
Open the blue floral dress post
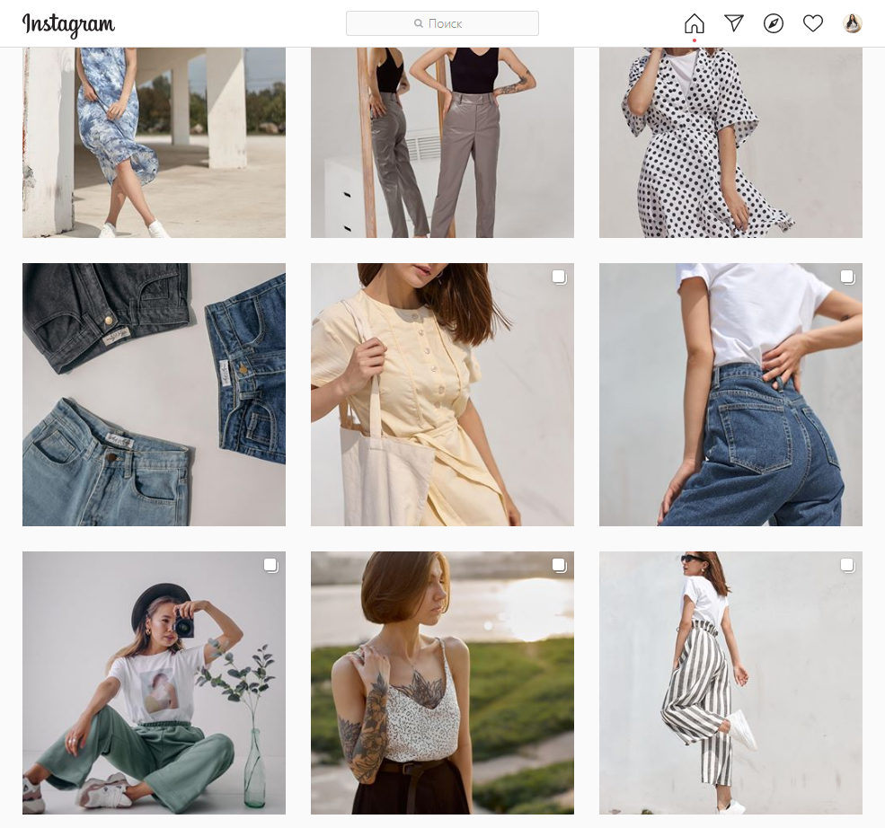coord(154,144)
